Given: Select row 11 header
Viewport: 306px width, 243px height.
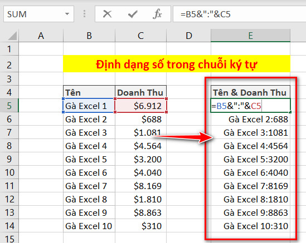Looking at the screenshot, I should 9,186.
